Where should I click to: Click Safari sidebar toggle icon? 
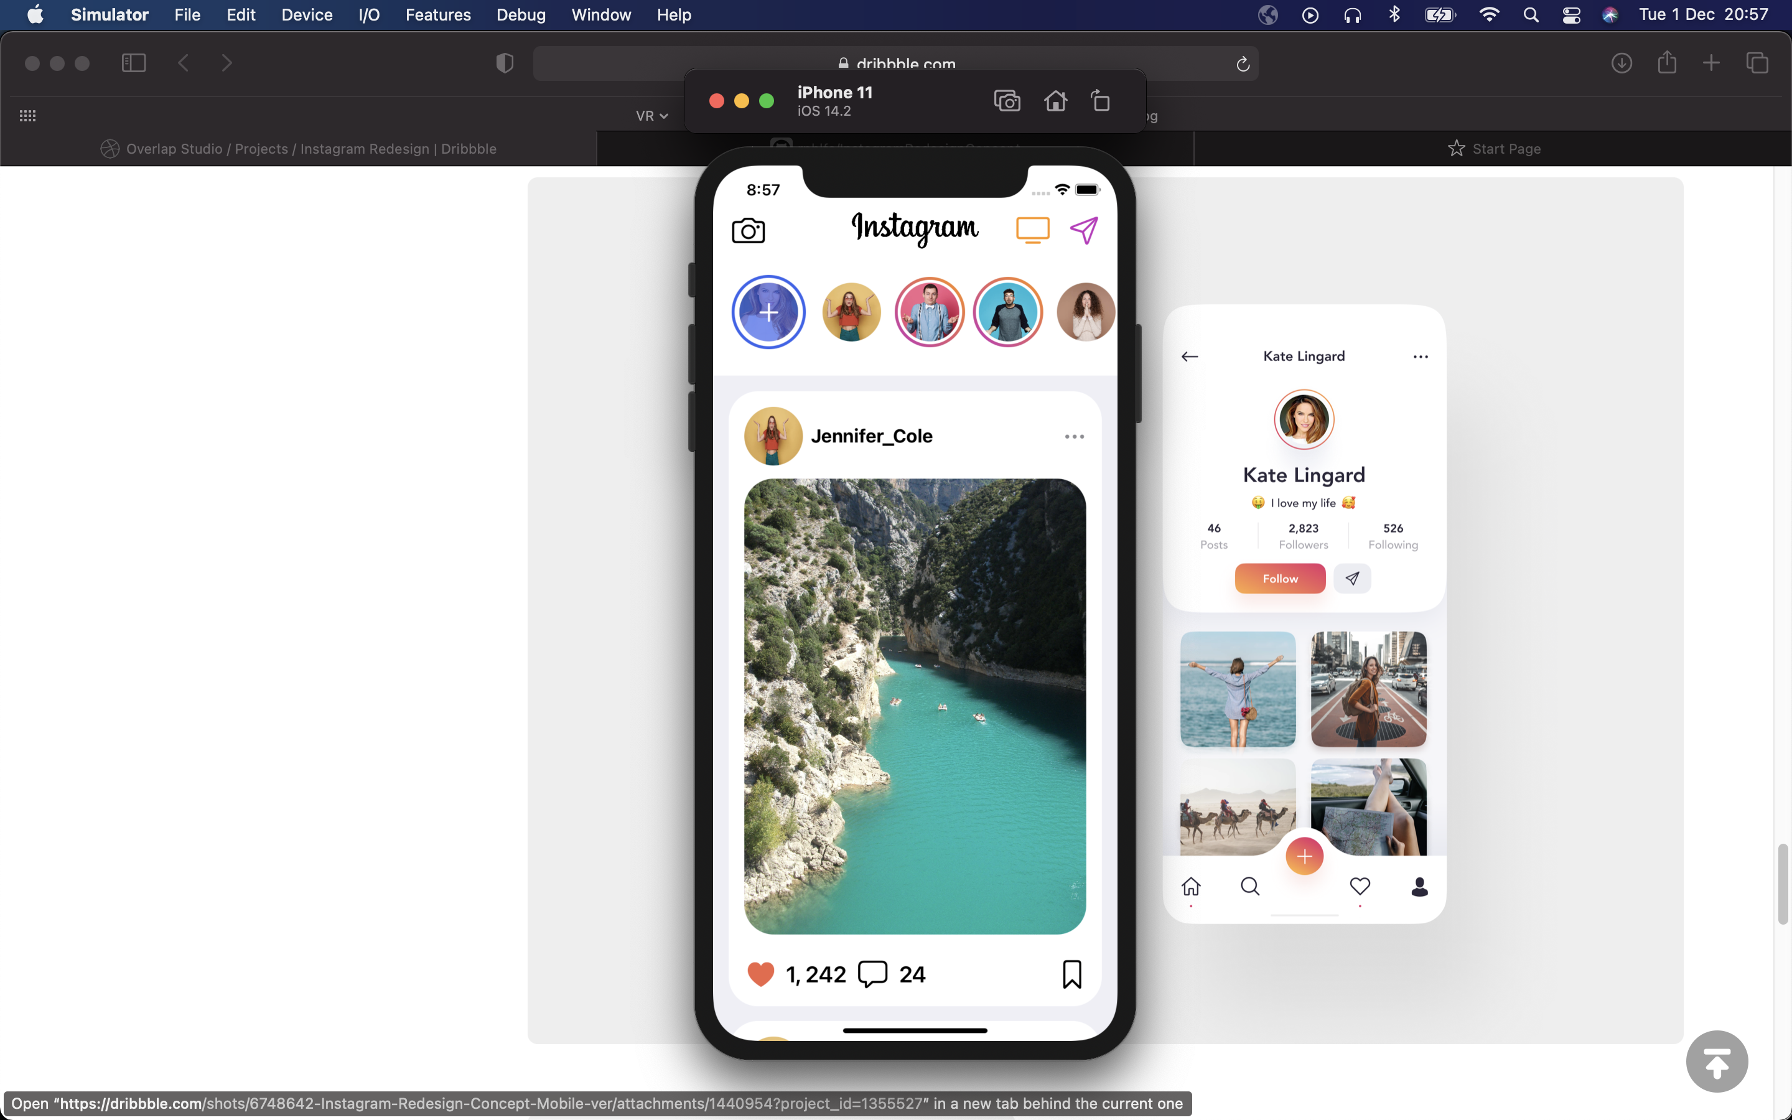point(133,63)
